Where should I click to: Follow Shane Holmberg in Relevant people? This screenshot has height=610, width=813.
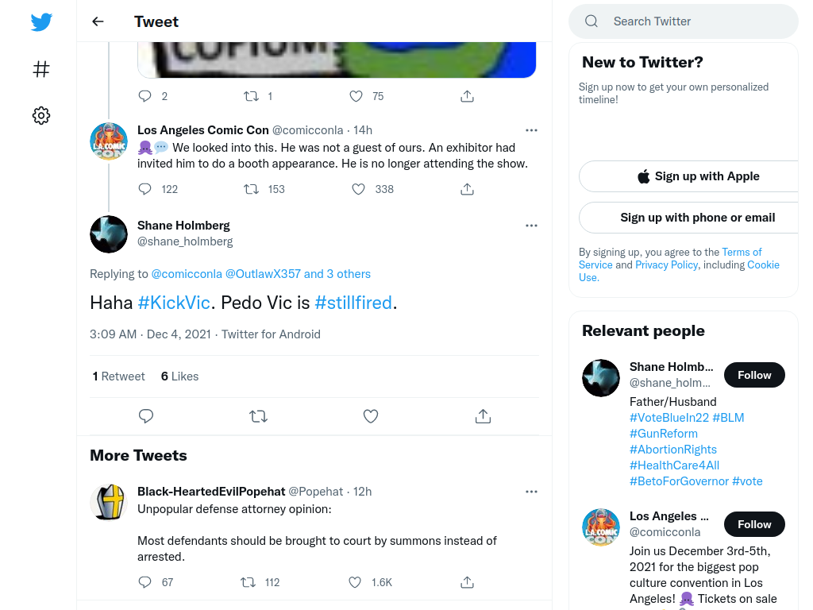pos(754,375)
